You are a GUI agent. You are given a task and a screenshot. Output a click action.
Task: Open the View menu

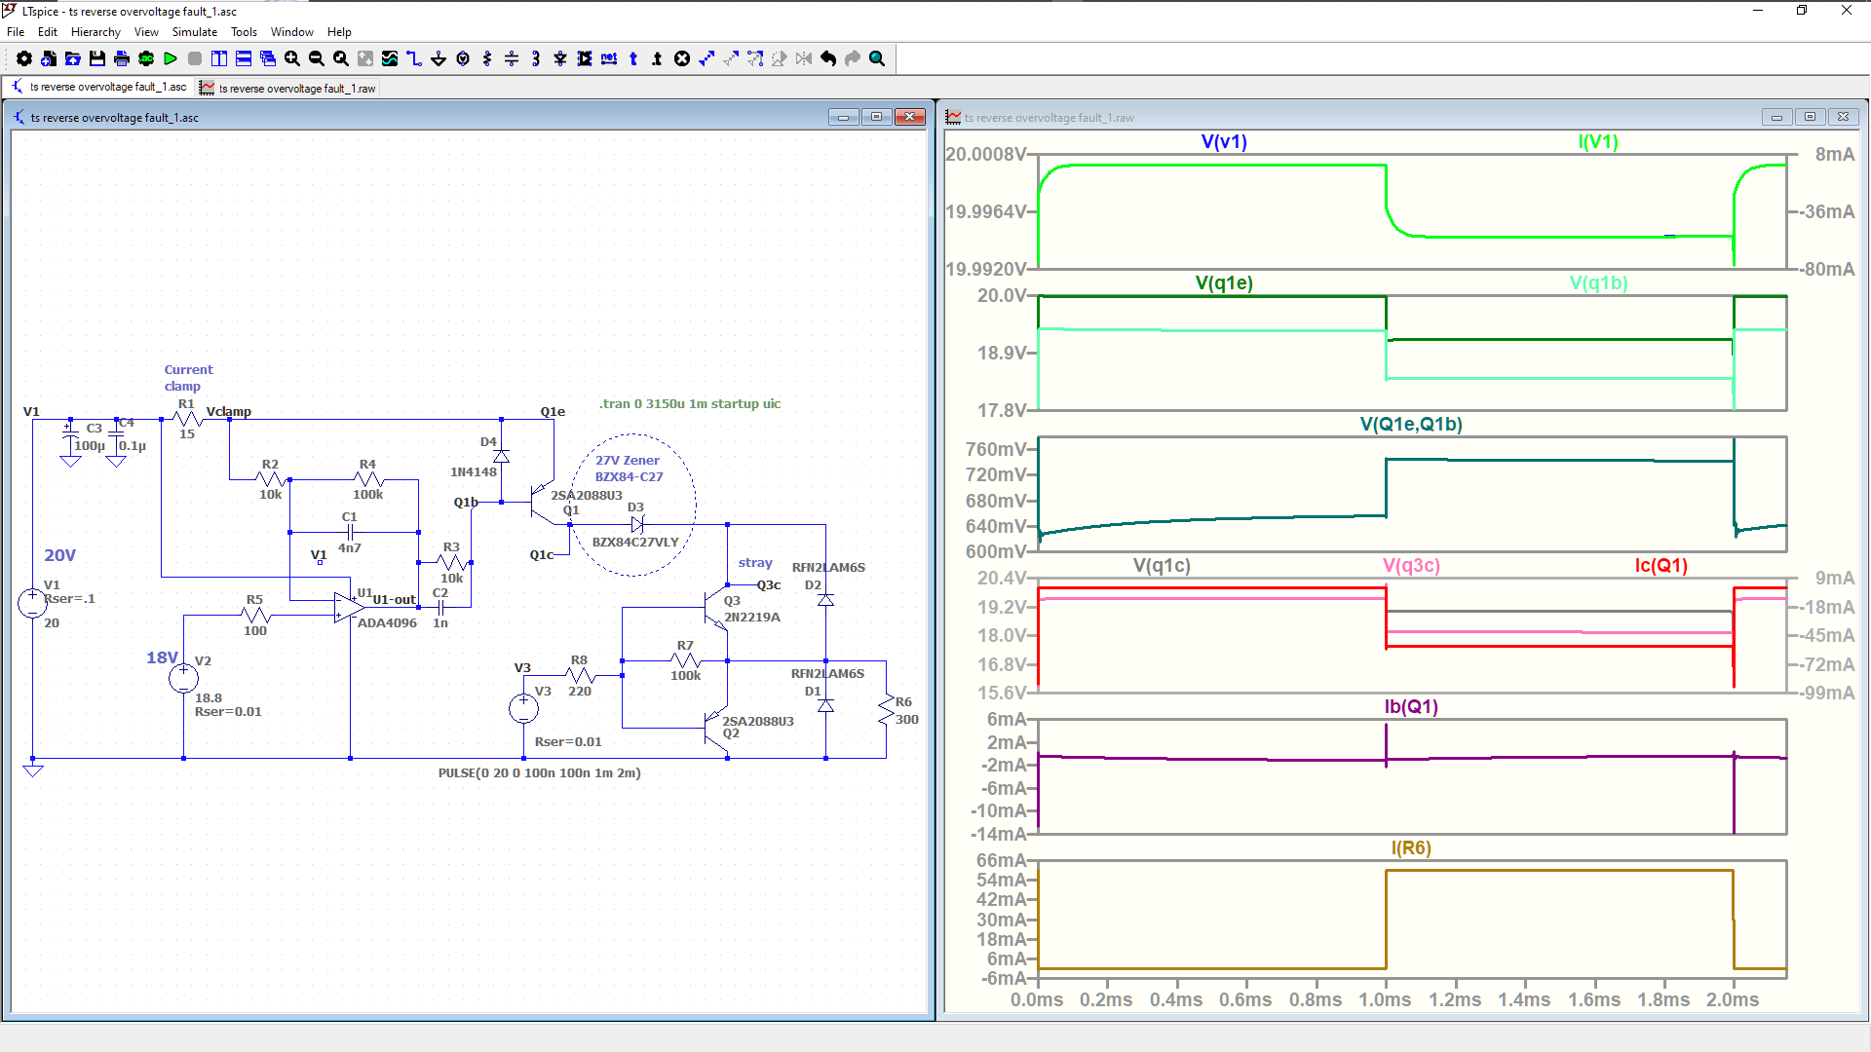click(146, 32)
